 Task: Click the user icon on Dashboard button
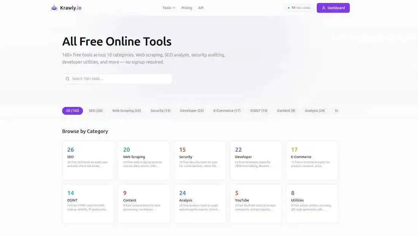click(324, 8)
